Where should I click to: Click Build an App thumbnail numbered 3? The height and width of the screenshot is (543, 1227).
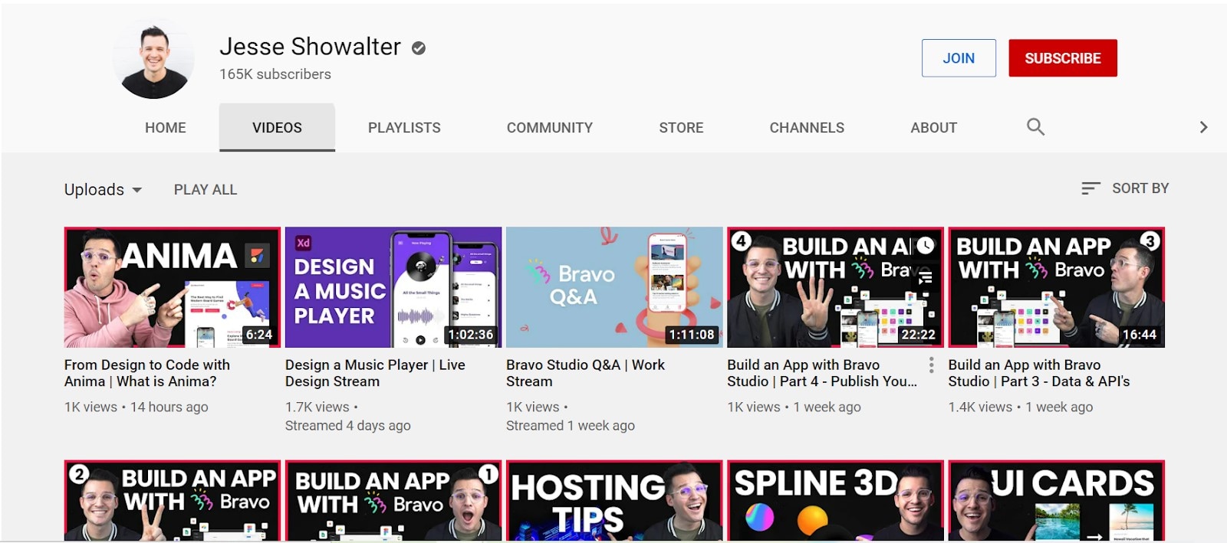click(x=1057, y=287)
